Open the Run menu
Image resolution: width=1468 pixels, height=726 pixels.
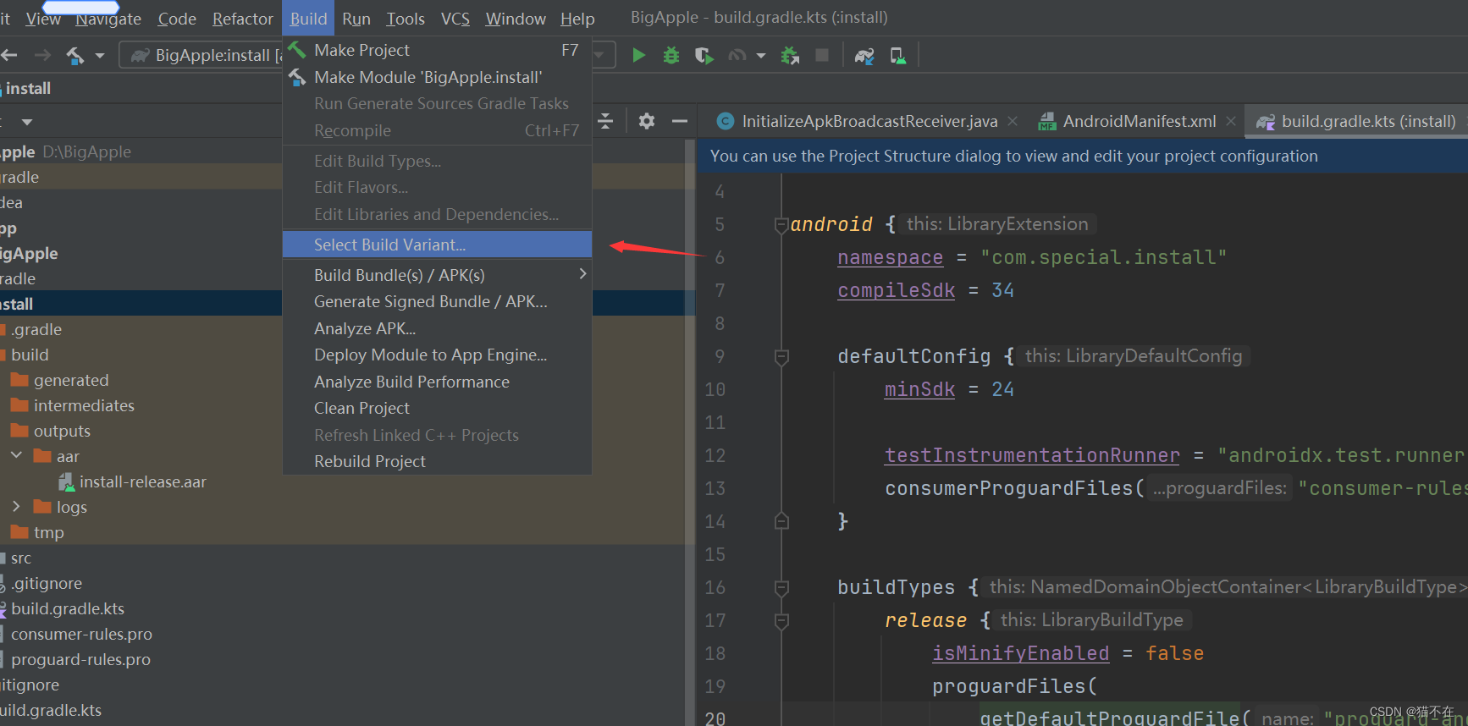356,19
